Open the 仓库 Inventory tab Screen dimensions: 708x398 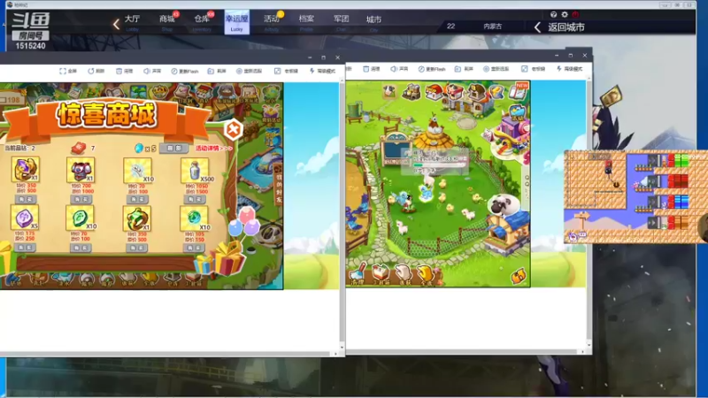(x=202, y=22)
